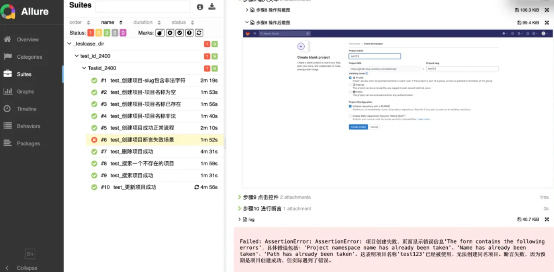The height and width of the screenshot is (272, 554).
Task: Open test #5 test_创建项目成功正常流程
Action: click(155, 128)
